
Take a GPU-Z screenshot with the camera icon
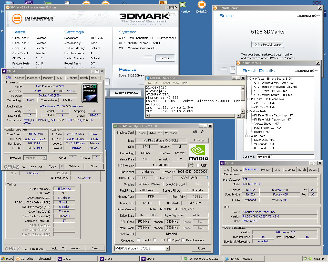tap(195, 132)
